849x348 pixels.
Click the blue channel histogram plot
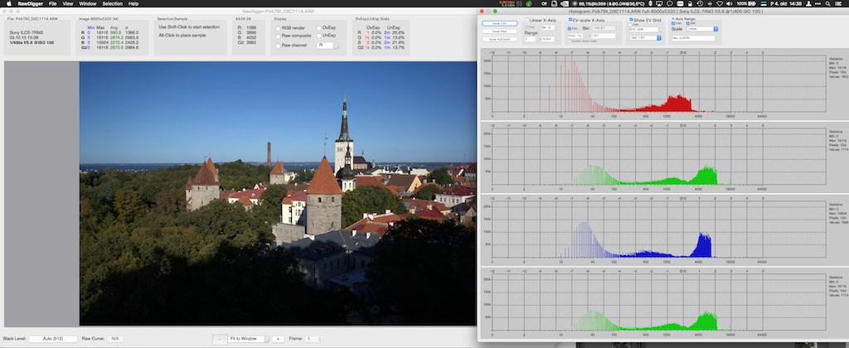658,229
